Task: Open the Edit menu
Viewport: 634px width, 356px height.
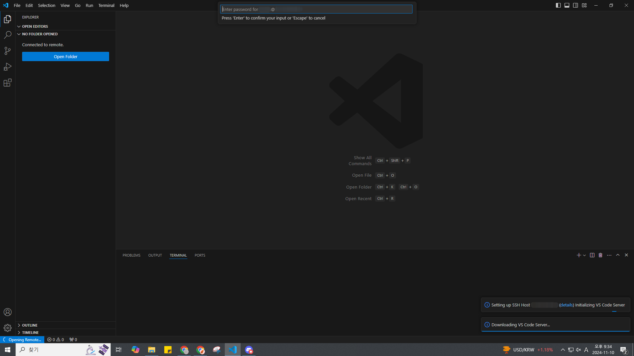Action: (29, 5)
